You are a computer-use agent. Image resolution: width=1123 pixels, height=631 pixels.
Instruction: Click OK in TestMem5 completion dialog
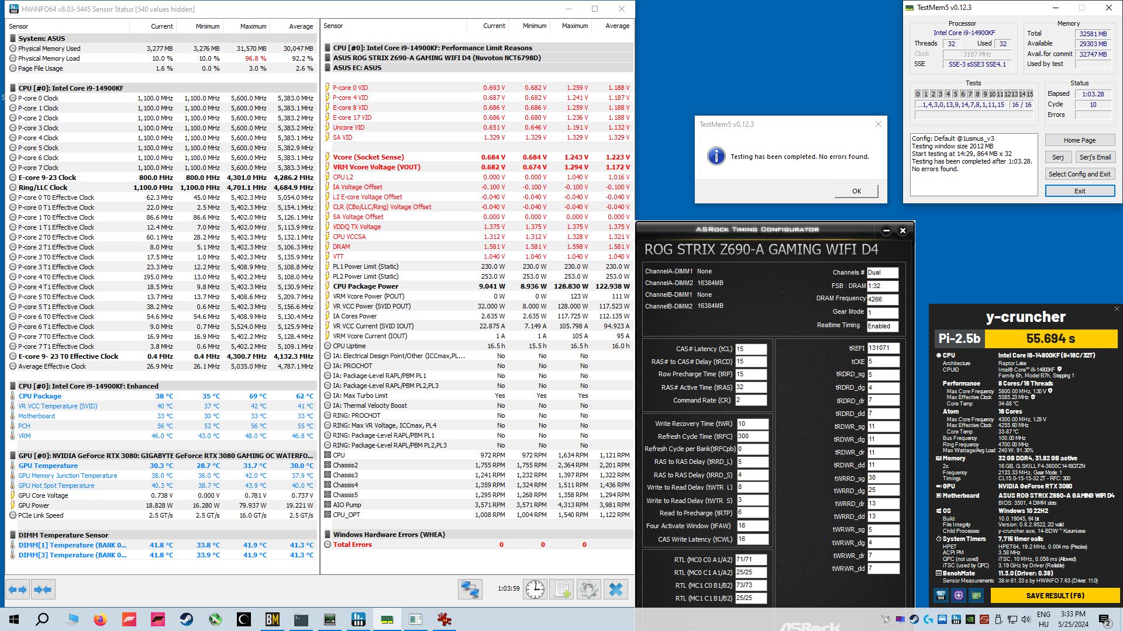pyautogui.click(x=856, y=191)
